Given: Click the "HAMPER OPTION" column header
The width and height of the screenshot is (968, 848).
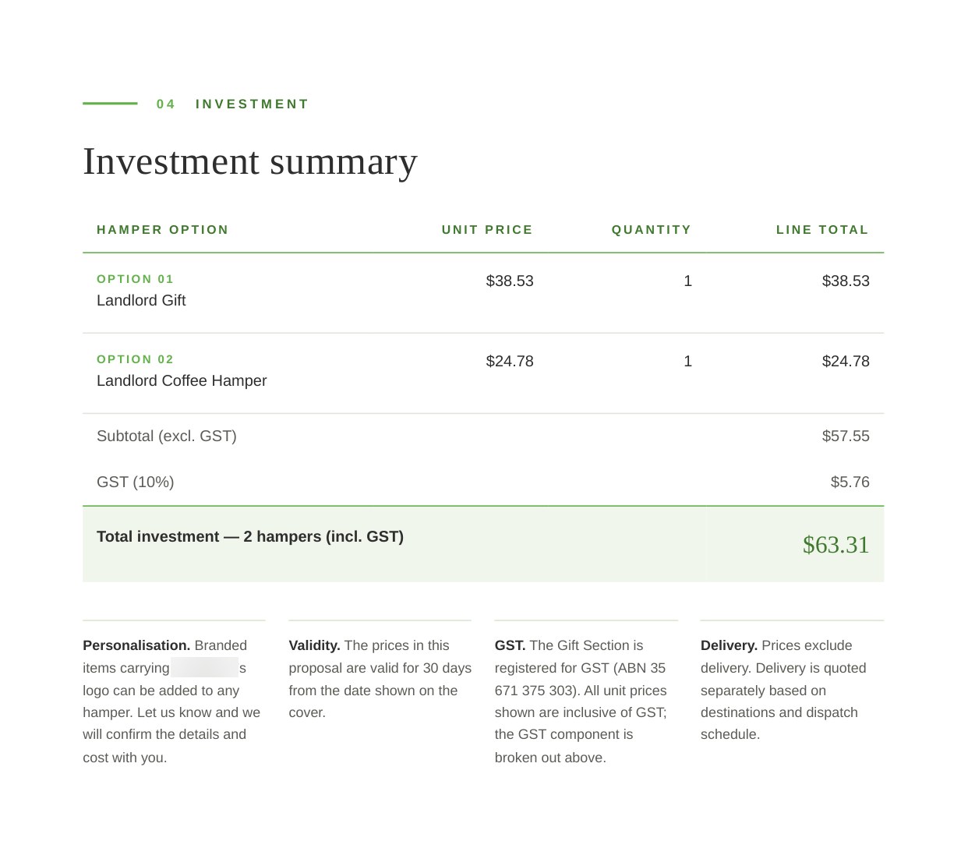Looking at the screenshot, I should pyautogui.click(x=163, y=230).
